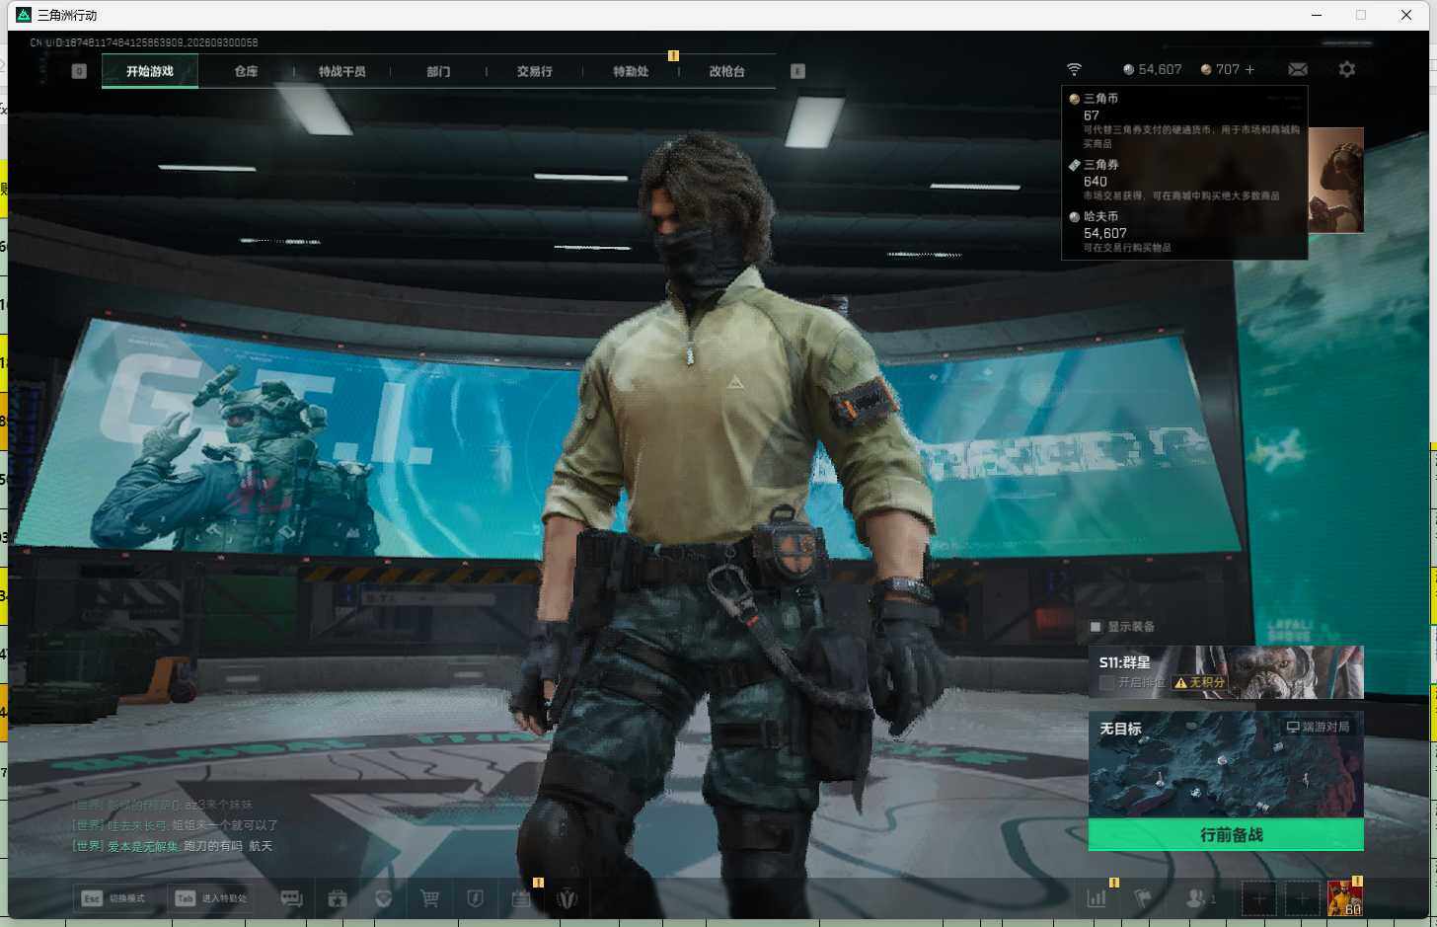Image resolution: width=1437 pixels, height=927 pixels.
Task: Click the second empty squad slot plus
Action: pyautogui.click(x=1302, y=898)
